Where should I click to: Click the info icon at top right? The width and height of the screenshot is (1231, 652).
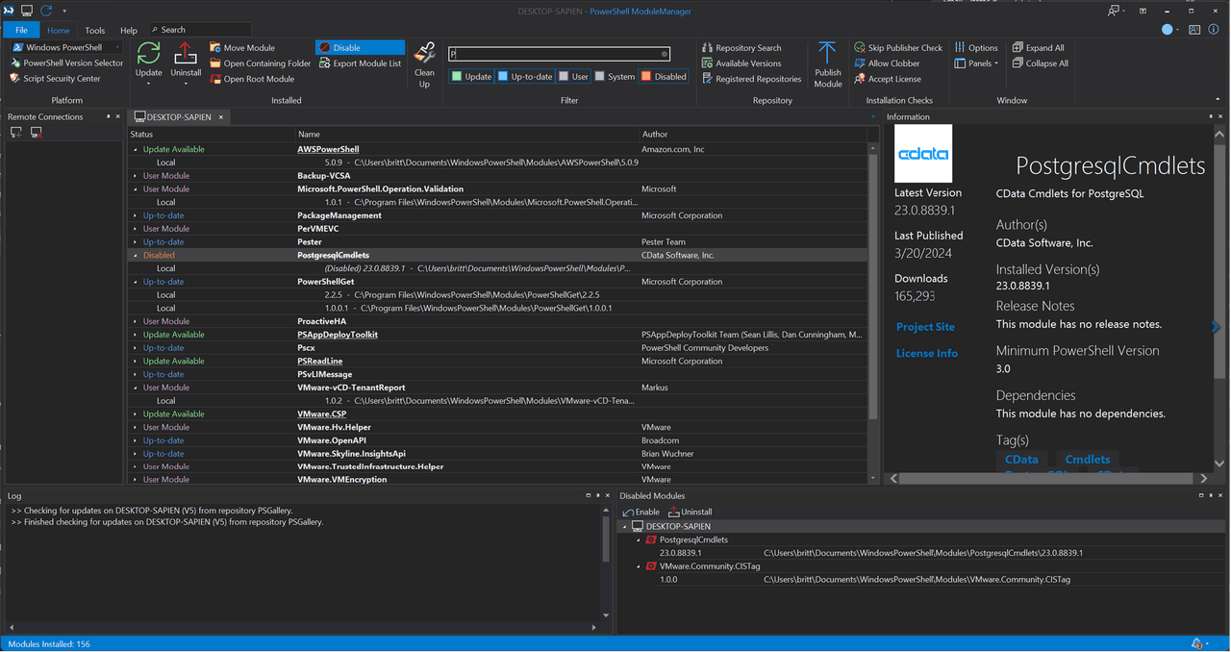click(1216, 30)
